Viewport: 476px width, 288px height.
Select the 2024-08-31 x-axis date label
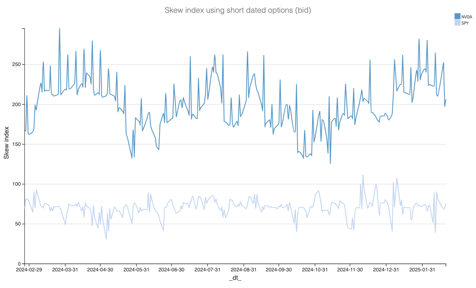click(244, 270)
